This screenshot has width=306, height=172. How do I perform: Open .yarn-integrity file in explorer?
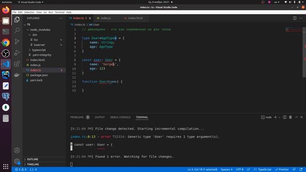[42, 55]
